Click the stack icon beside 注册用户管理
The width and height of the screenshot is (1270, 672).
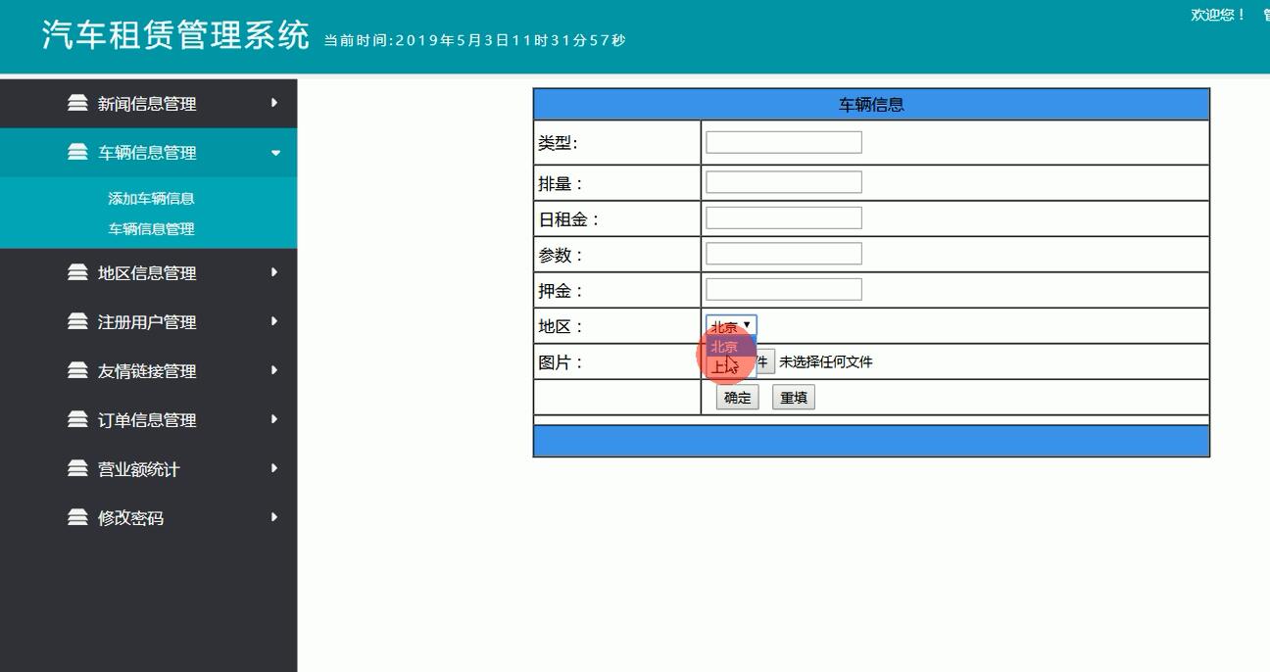(77, 321)
